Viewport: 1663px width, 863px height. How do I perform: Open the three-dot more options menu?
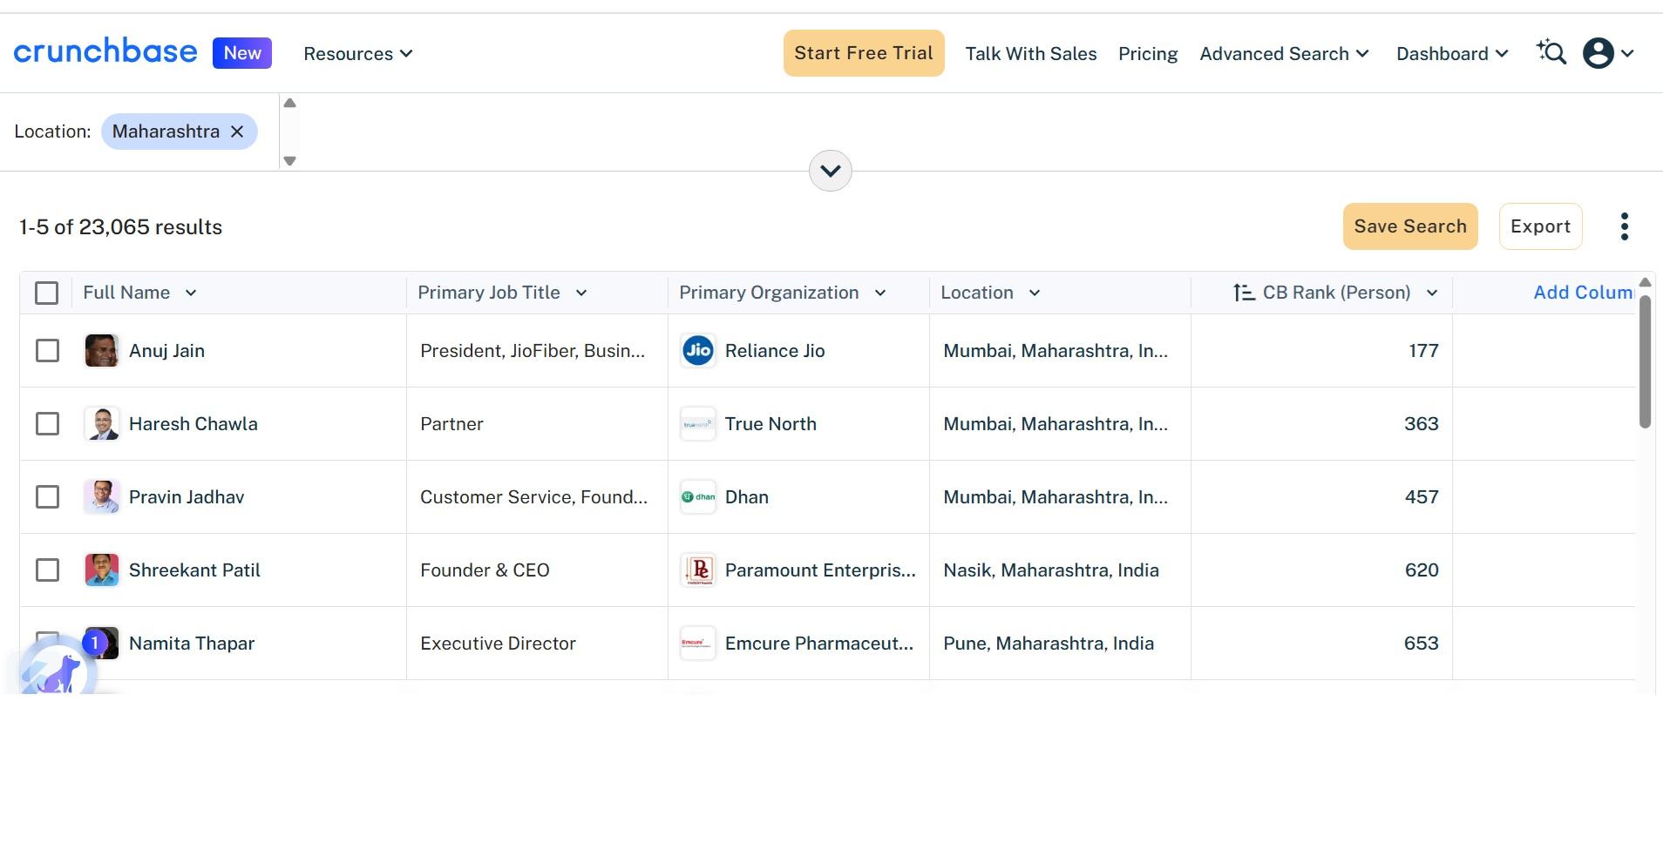pos(1625,226)
